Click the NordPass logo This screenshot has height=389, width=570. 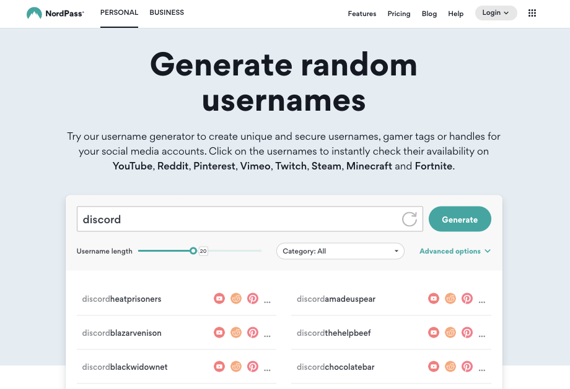[x=55, y=13]
